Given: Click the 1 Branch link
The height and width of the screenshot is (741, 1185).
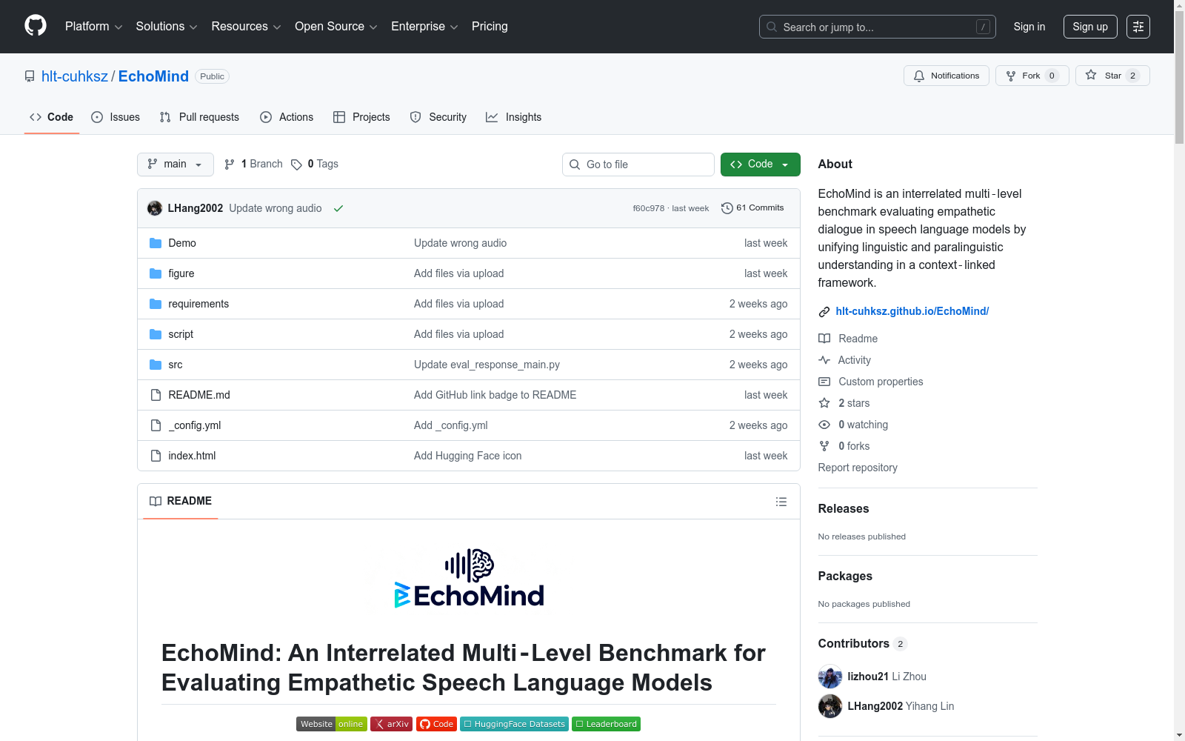Looking at the screenshot, I should (253, 165).
